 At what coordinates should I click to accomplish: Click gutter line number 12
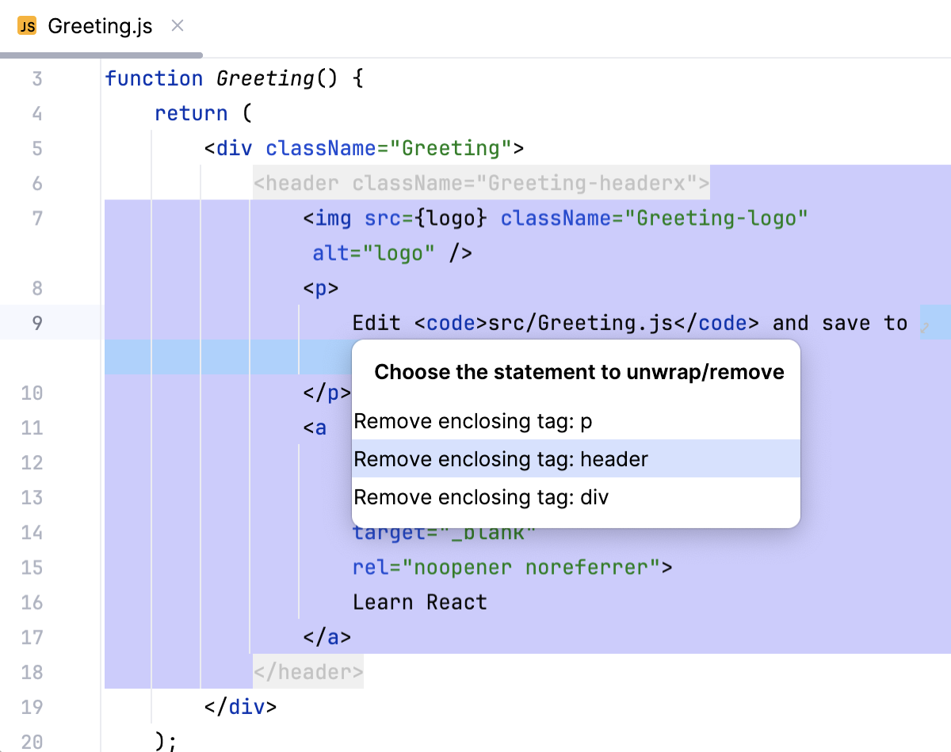pyautogui.click(x=32, y=462)
